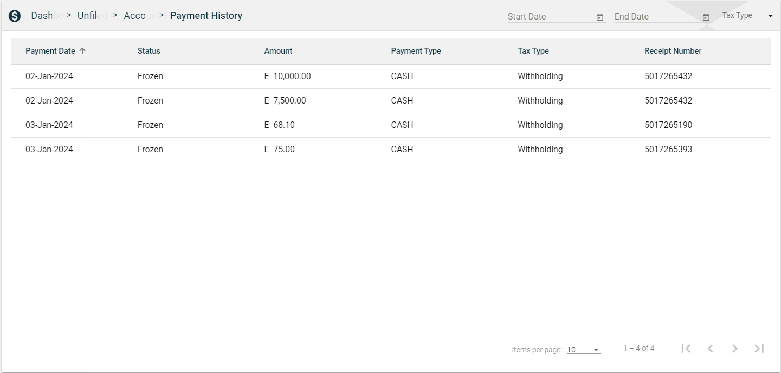Viewport: 781px width, 373px height.
Task: Click the dollar sign app logo icon
Action: click(15, 16)
